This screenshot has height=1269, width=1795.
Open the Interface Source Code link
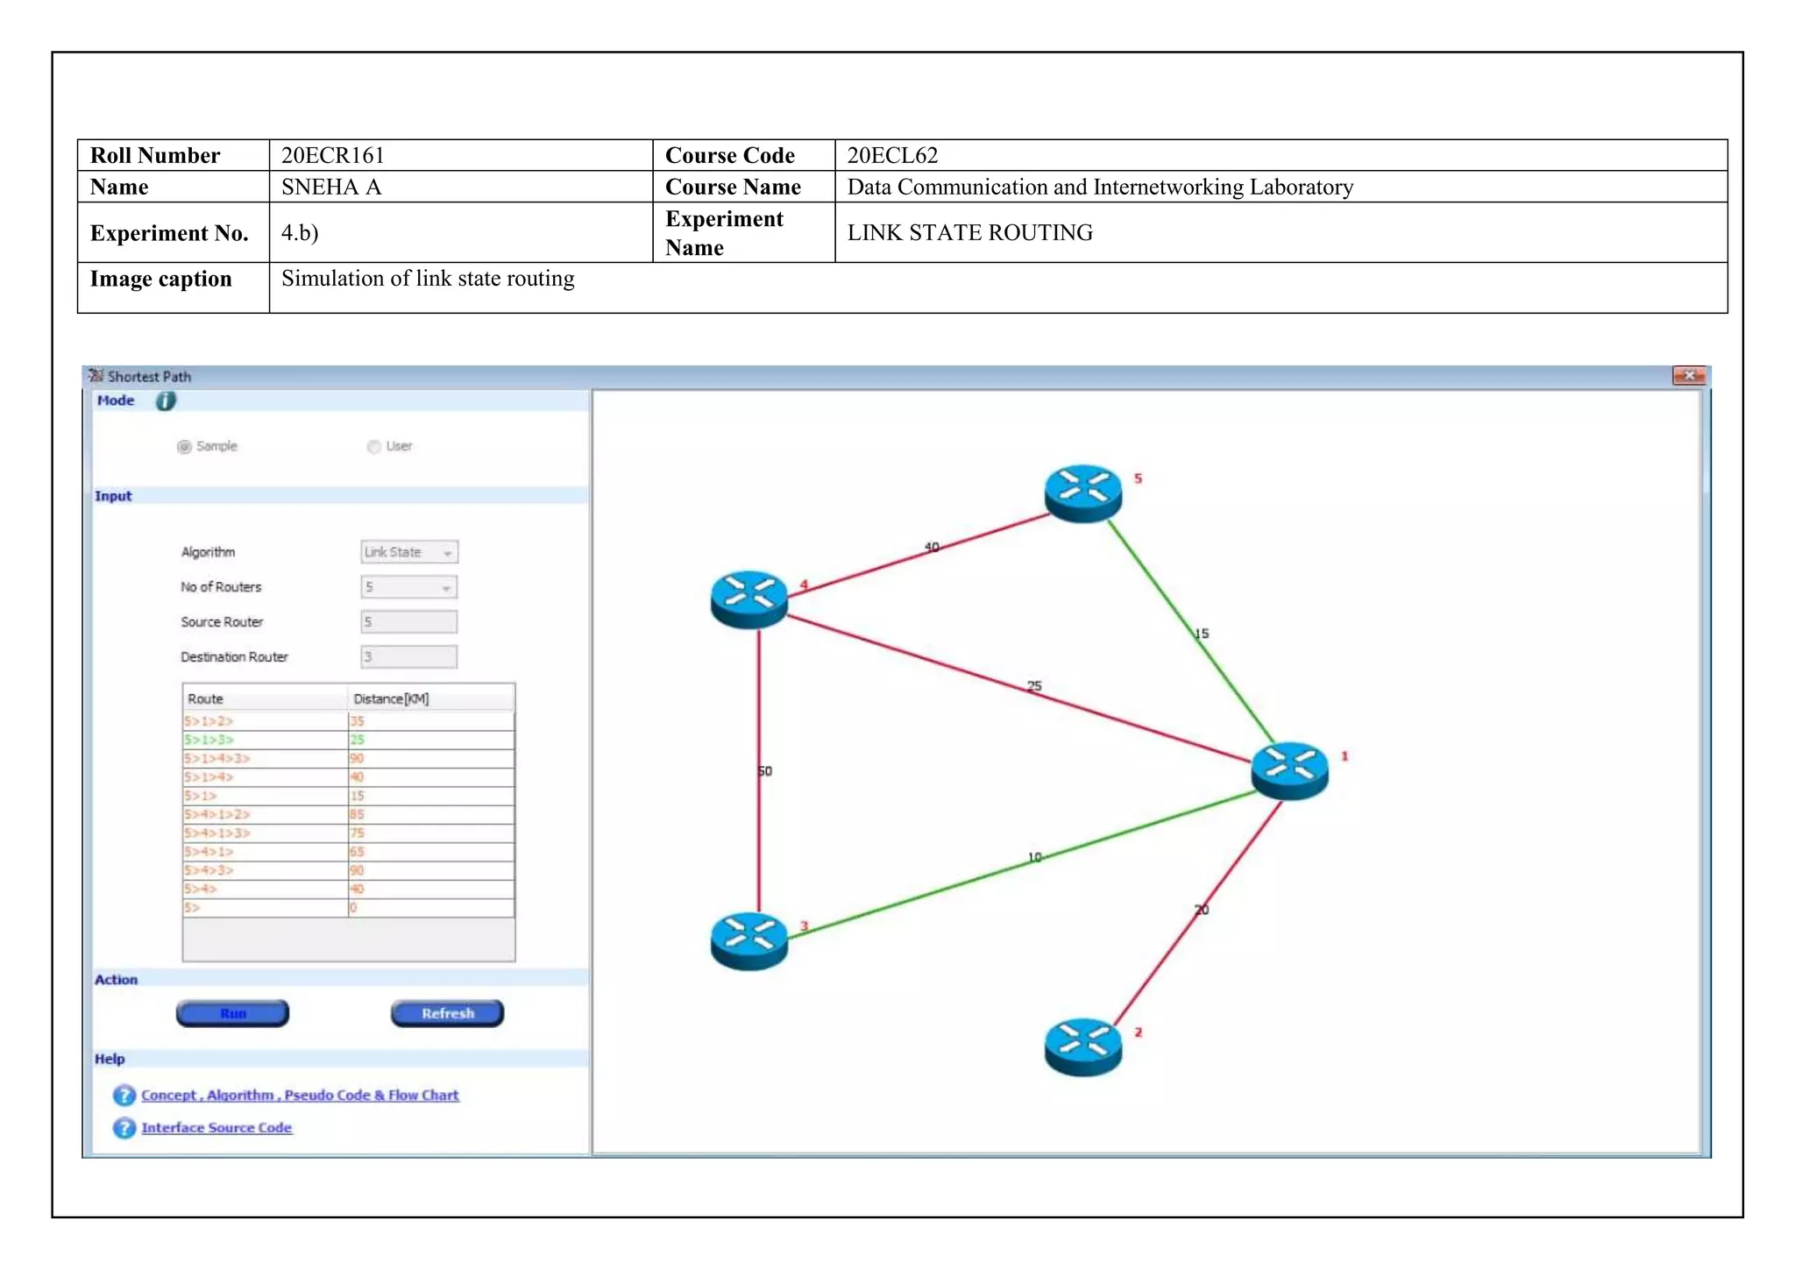click(x=216, y=1128)
